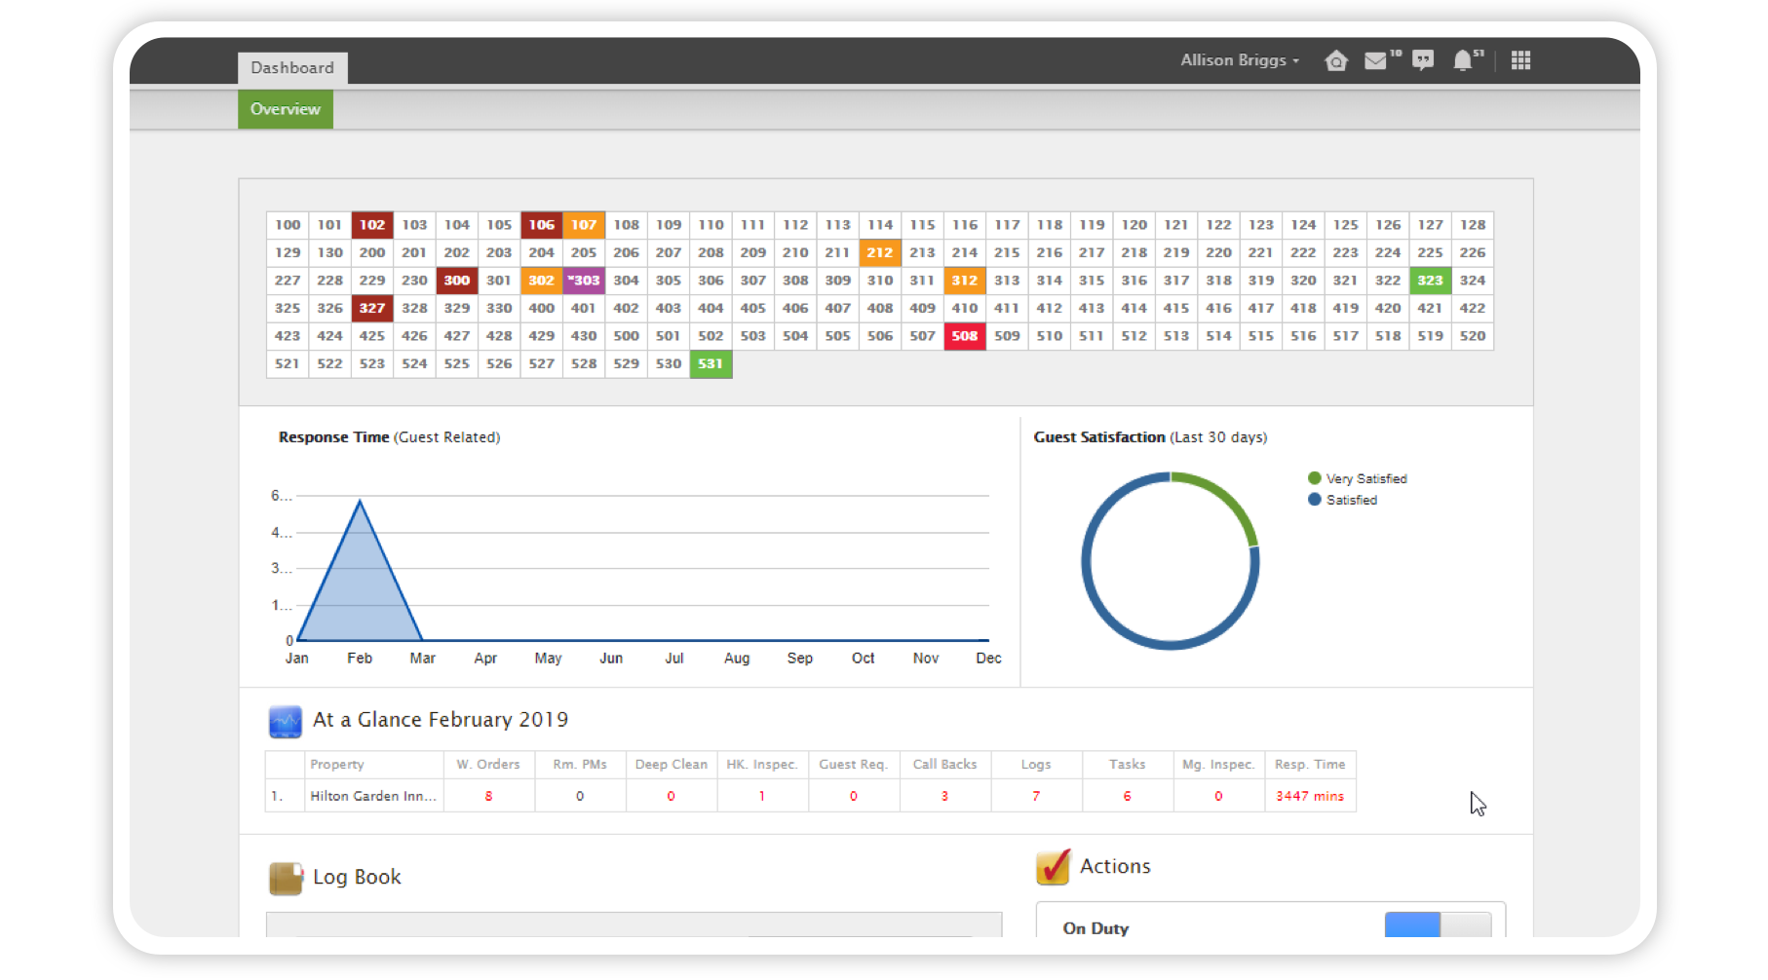Open the home icon in the top bar

[1335, 60]
